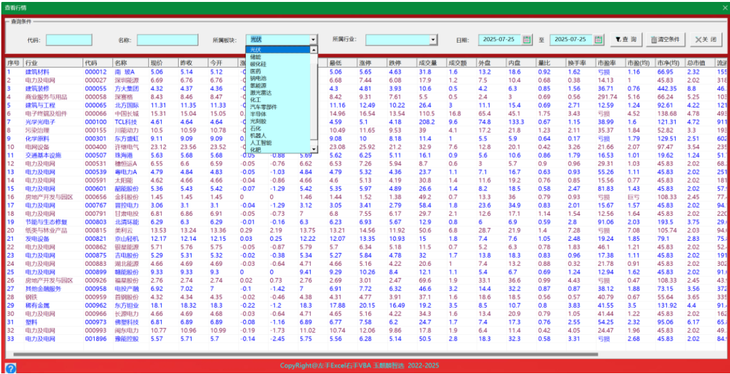Screen dimensions: 730x374
Task: Select 化工 from the list
Action: click(279, 99)
